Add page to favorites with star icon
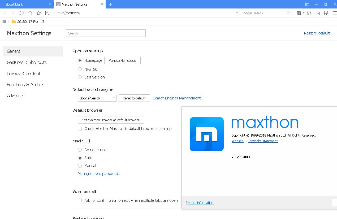 click(x=39, y=13)
